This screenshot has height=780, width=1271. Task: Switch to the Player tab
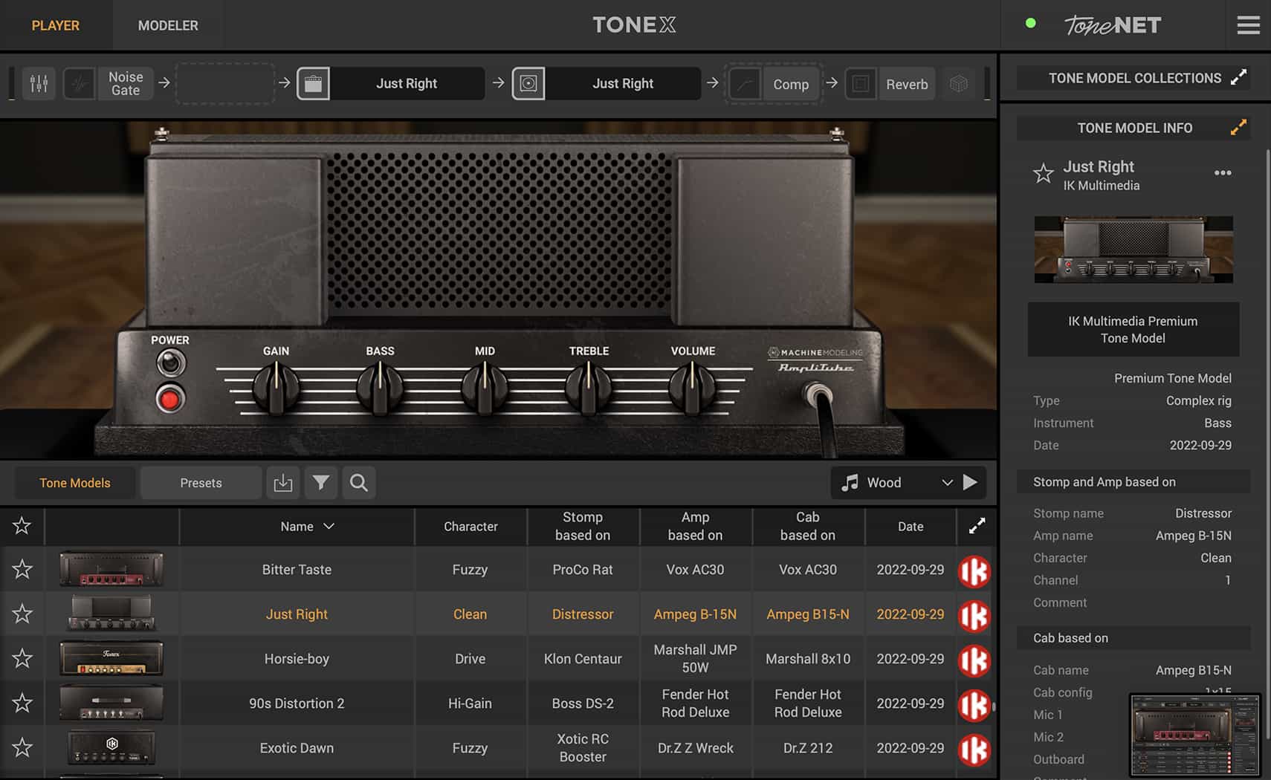(56, 25)
